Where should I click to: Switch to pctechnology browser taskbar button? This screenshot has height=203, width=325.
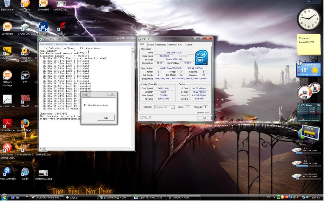point(114,198)
